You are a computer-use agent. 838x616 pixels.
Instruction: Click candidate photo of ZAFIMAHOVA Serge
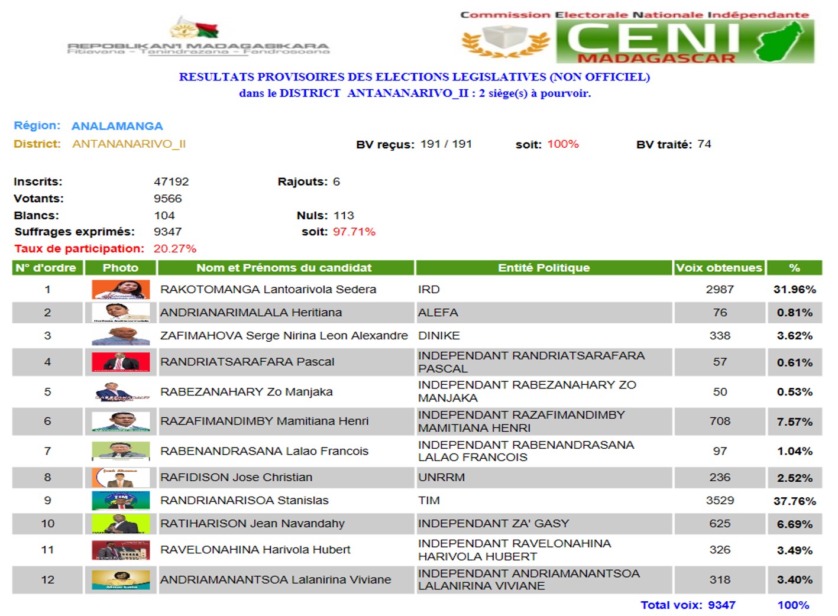click(121, 336)
